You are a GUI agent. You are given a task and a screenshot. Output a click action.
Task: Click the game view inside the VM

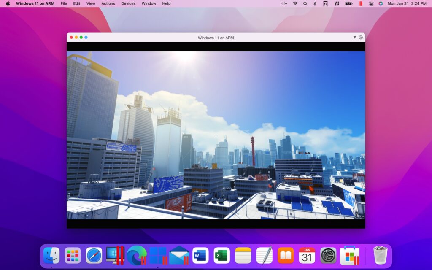point(216,135)
